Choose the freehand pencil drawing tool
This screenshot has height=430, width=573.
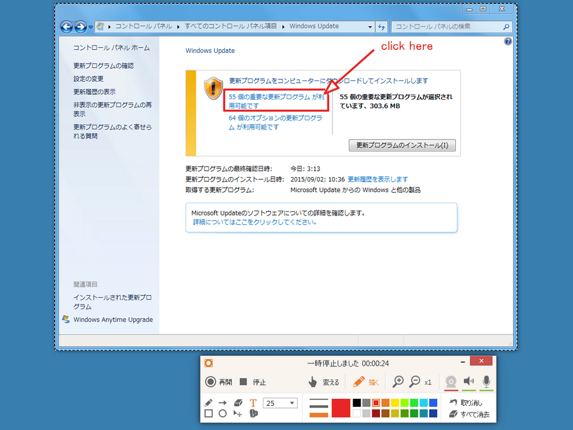(209, 403)
